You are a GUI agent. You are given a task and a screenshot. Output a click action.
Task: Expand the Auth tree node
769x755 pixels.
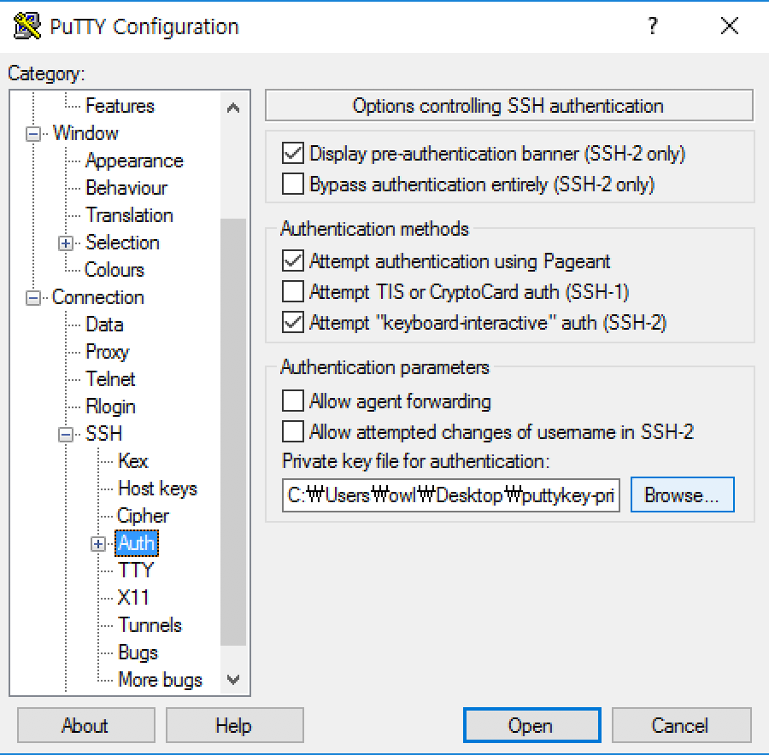coord(98,544)
